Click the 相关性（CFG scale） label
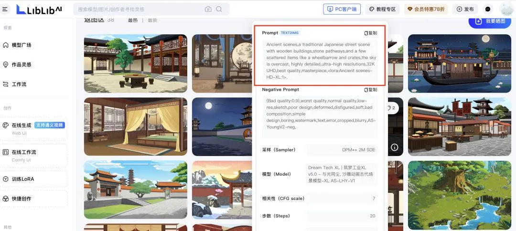This screenshot has width=516, height=231. click(283, 199)
